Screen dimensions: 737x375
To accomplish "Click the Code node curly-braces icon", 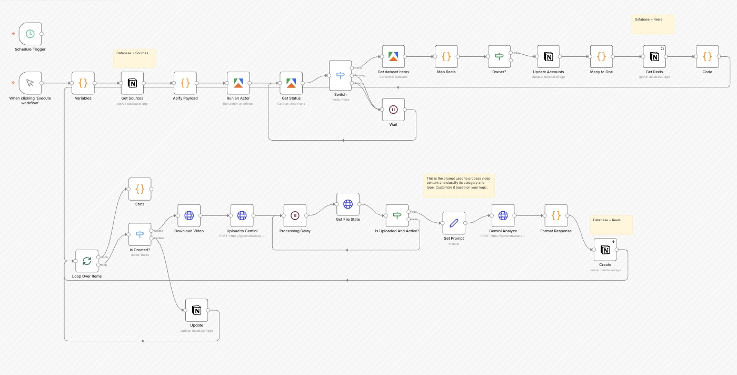I will (707, 56).
